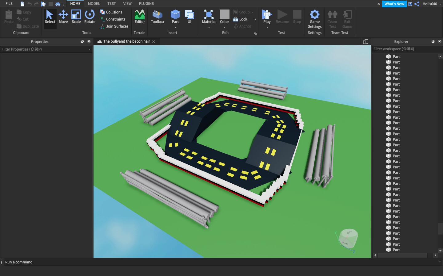The image size is (443, 276).
Task: Open the Terrain Editor
Action: (x=139, y=17)
